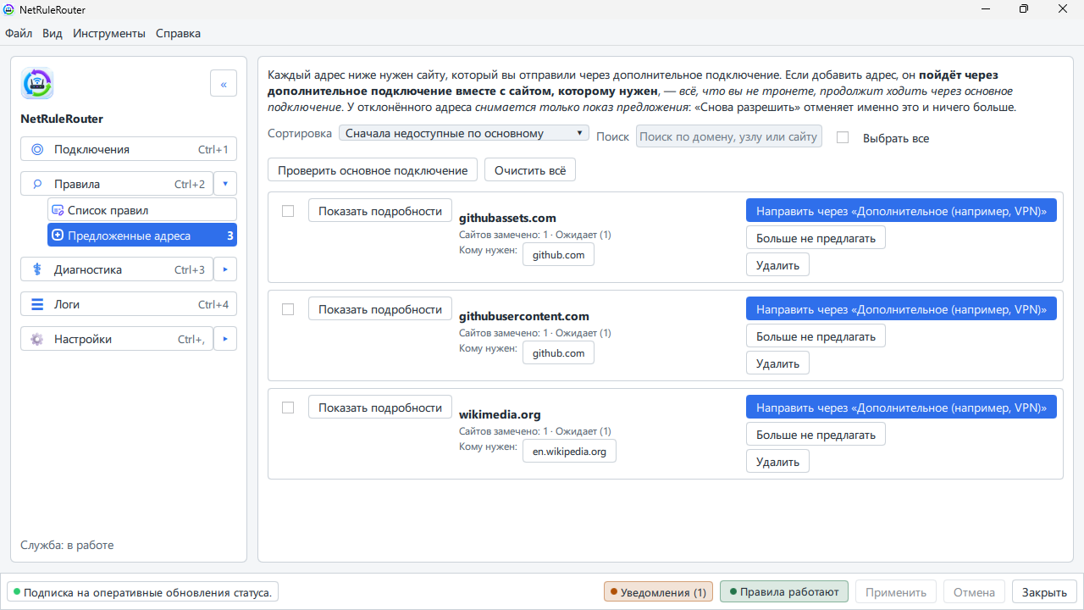Show details for githubassets.com
Screen dimensions: 1084x610
[x=380, y=211]
